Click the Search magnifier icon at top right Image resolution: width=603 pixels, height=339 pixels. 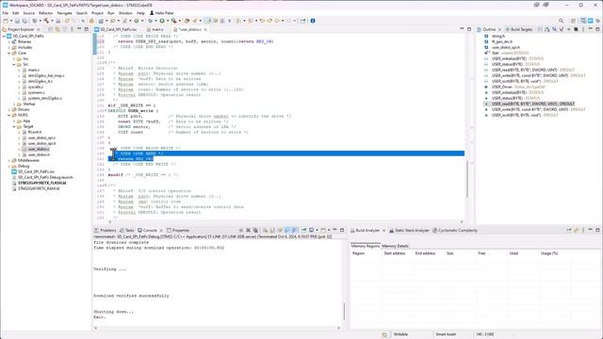coord(562,21)
